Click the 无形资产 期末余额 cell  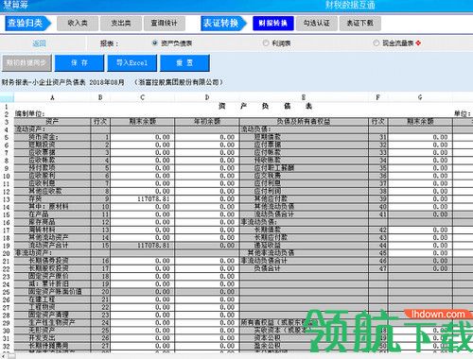(142, 331)
